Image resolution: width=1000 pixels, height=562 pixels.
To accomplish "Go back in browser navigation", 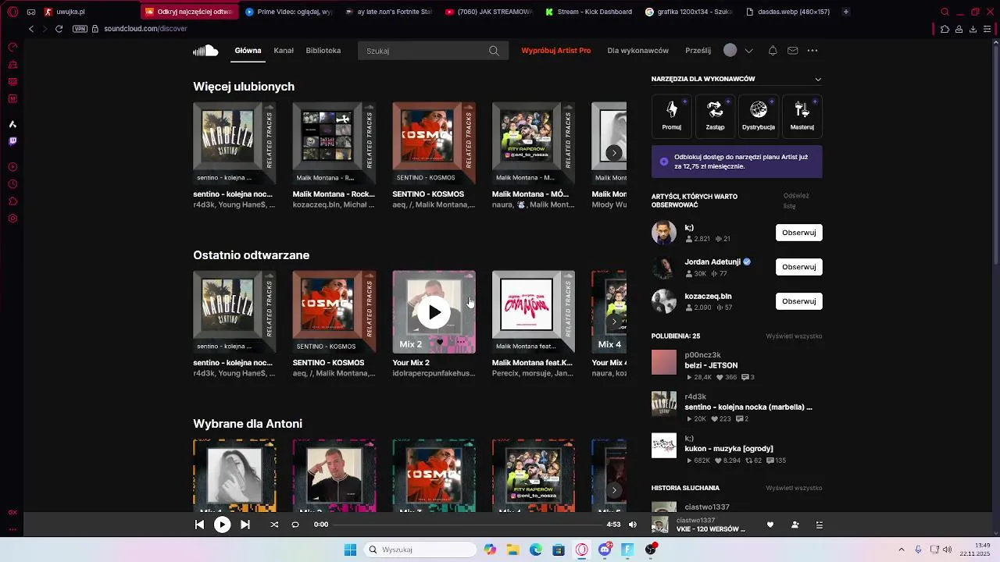I will coord(31,29).
